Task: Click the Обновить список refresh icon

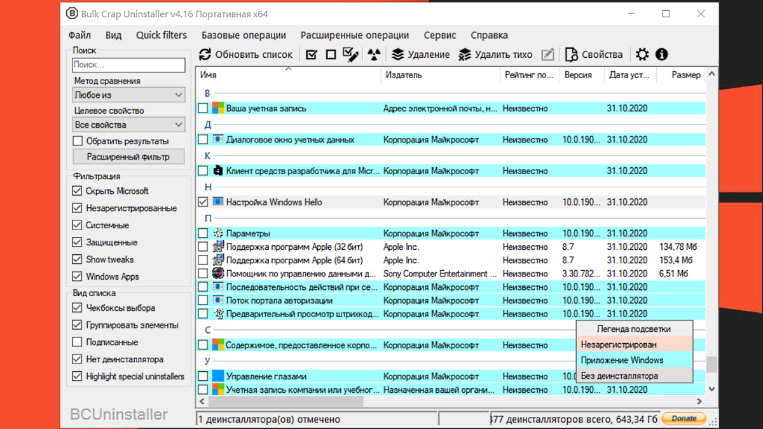Action: coord(205,55)
